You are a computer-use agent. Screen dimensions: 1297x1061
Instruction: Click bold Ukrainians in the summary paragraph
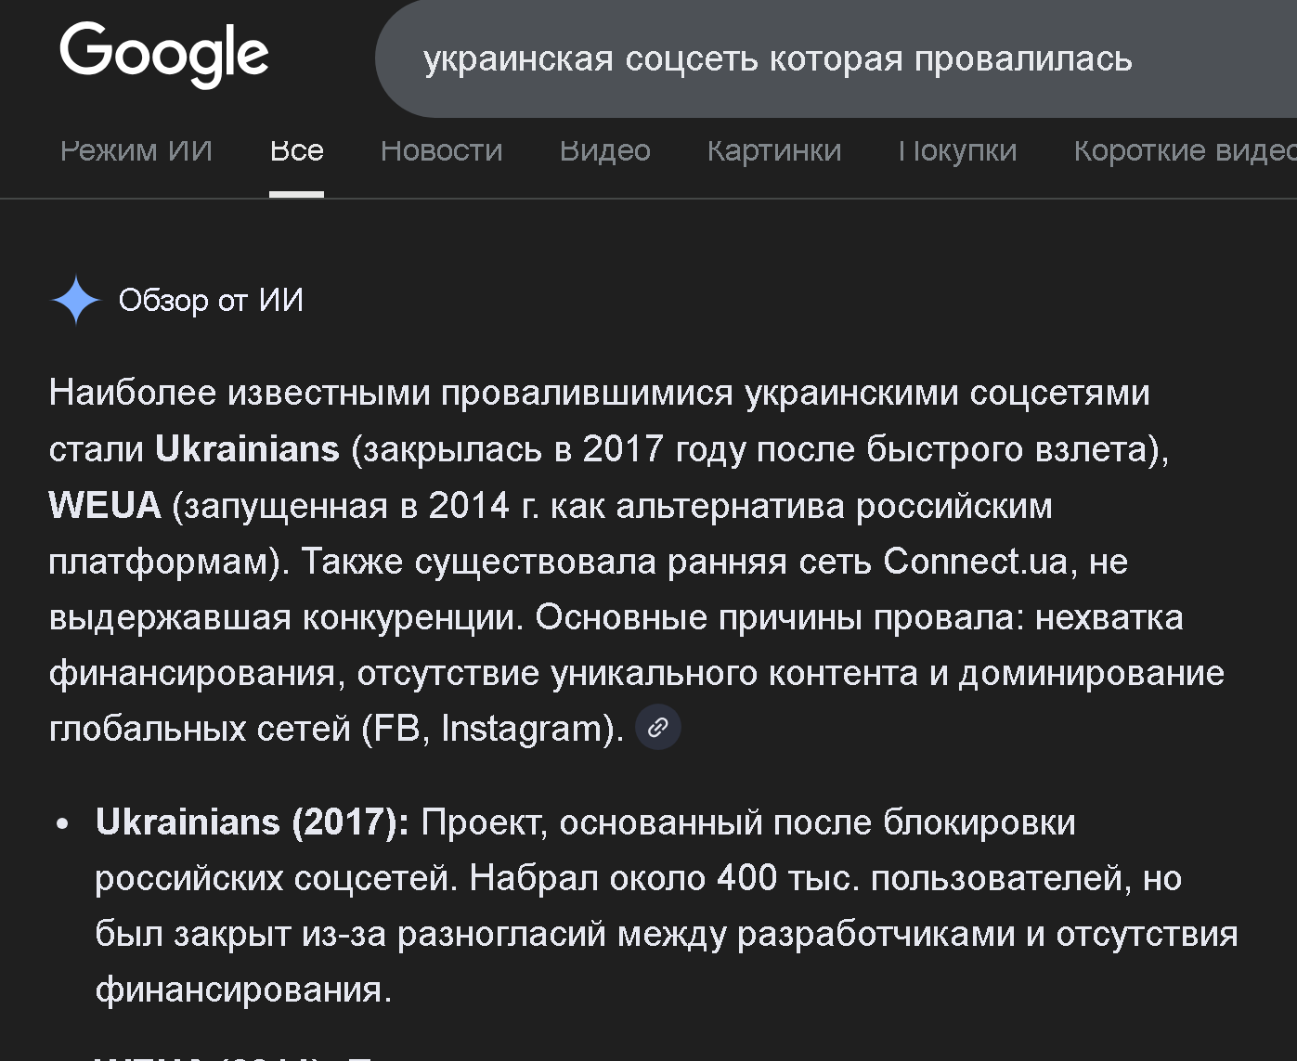tap(247, 449)
